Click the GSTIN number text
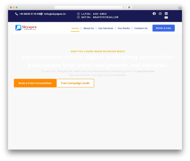The image size is (190, 161). pyautogui.click(x=100, y=17)
